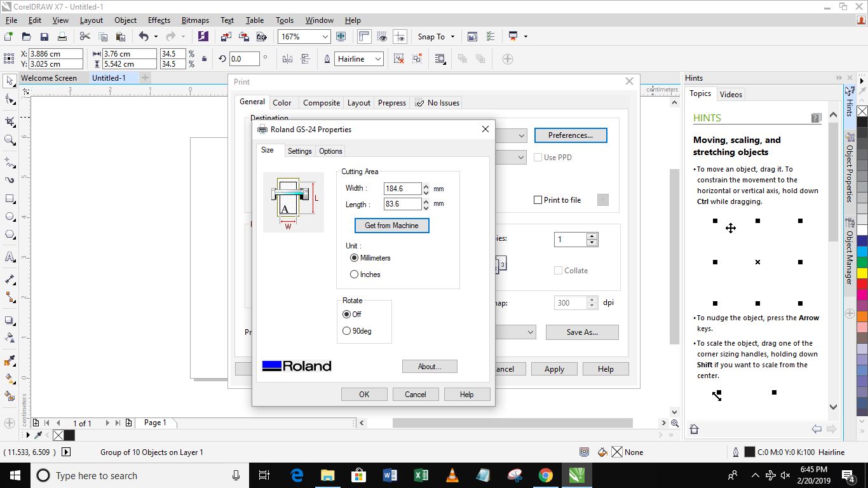This screenshot has height=488, width=868.
Task: Click the rotation angle input field
Action: (244, 59)
